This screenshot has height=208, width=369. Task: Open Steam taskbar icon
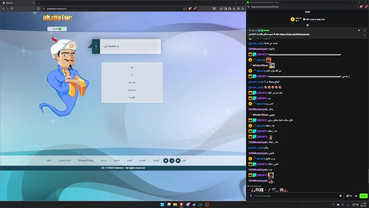point(194,205)
